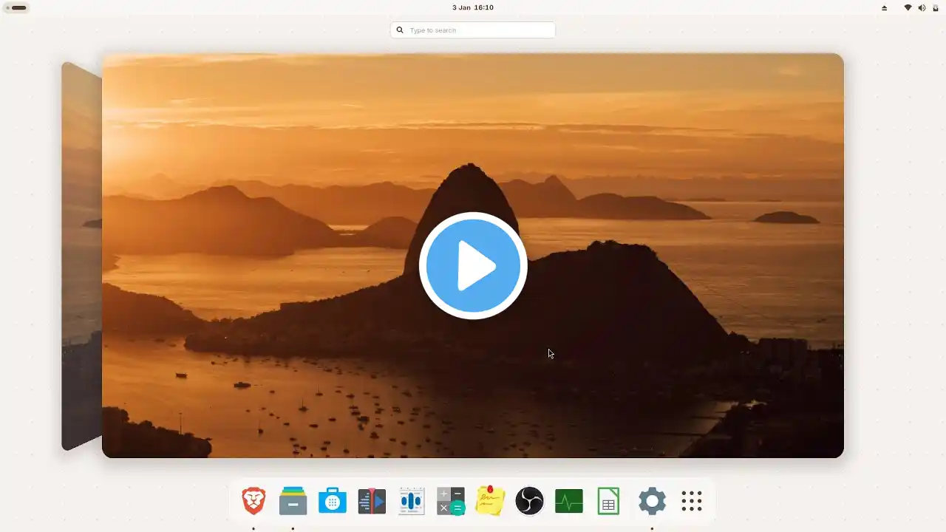Open the Files manager in the dock

293,501
